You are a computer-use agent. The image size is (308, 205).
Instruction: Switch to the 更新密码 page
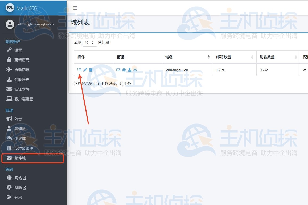tap(20, 60)
